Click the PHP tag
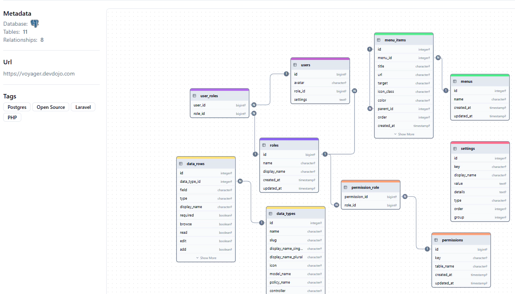 coord(12,118)
